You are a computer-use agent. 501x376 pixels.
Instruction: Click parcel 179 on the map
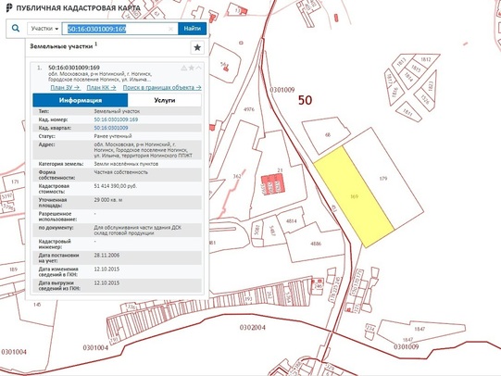[383, 179]
